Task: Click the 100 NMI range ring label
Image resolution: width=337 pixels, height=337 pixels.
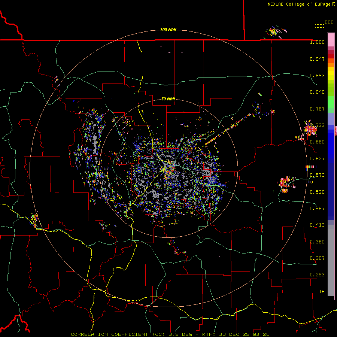Action: [x=168, y=30]
